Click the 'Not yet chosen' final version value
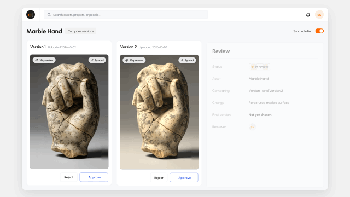This screenshot has height=197, width=350. [x=260, y=115]
